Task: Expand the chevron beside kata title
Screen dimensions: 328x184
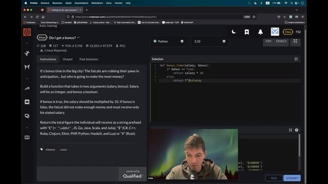Action: pos(78,37)
